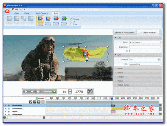Click the speed stepper arrows
This screenshot has height=126, width=167.
click(x=70, y=92)
